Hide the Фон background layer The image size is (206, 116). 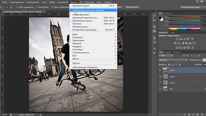tap(160, 89)
